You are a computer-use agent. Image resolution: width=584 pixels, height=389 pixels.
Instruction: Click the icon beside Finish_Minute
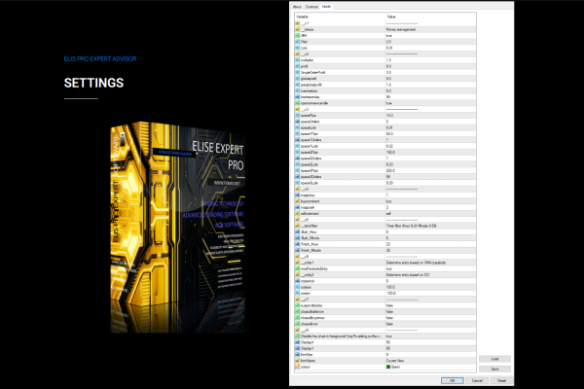pos(297,251)
